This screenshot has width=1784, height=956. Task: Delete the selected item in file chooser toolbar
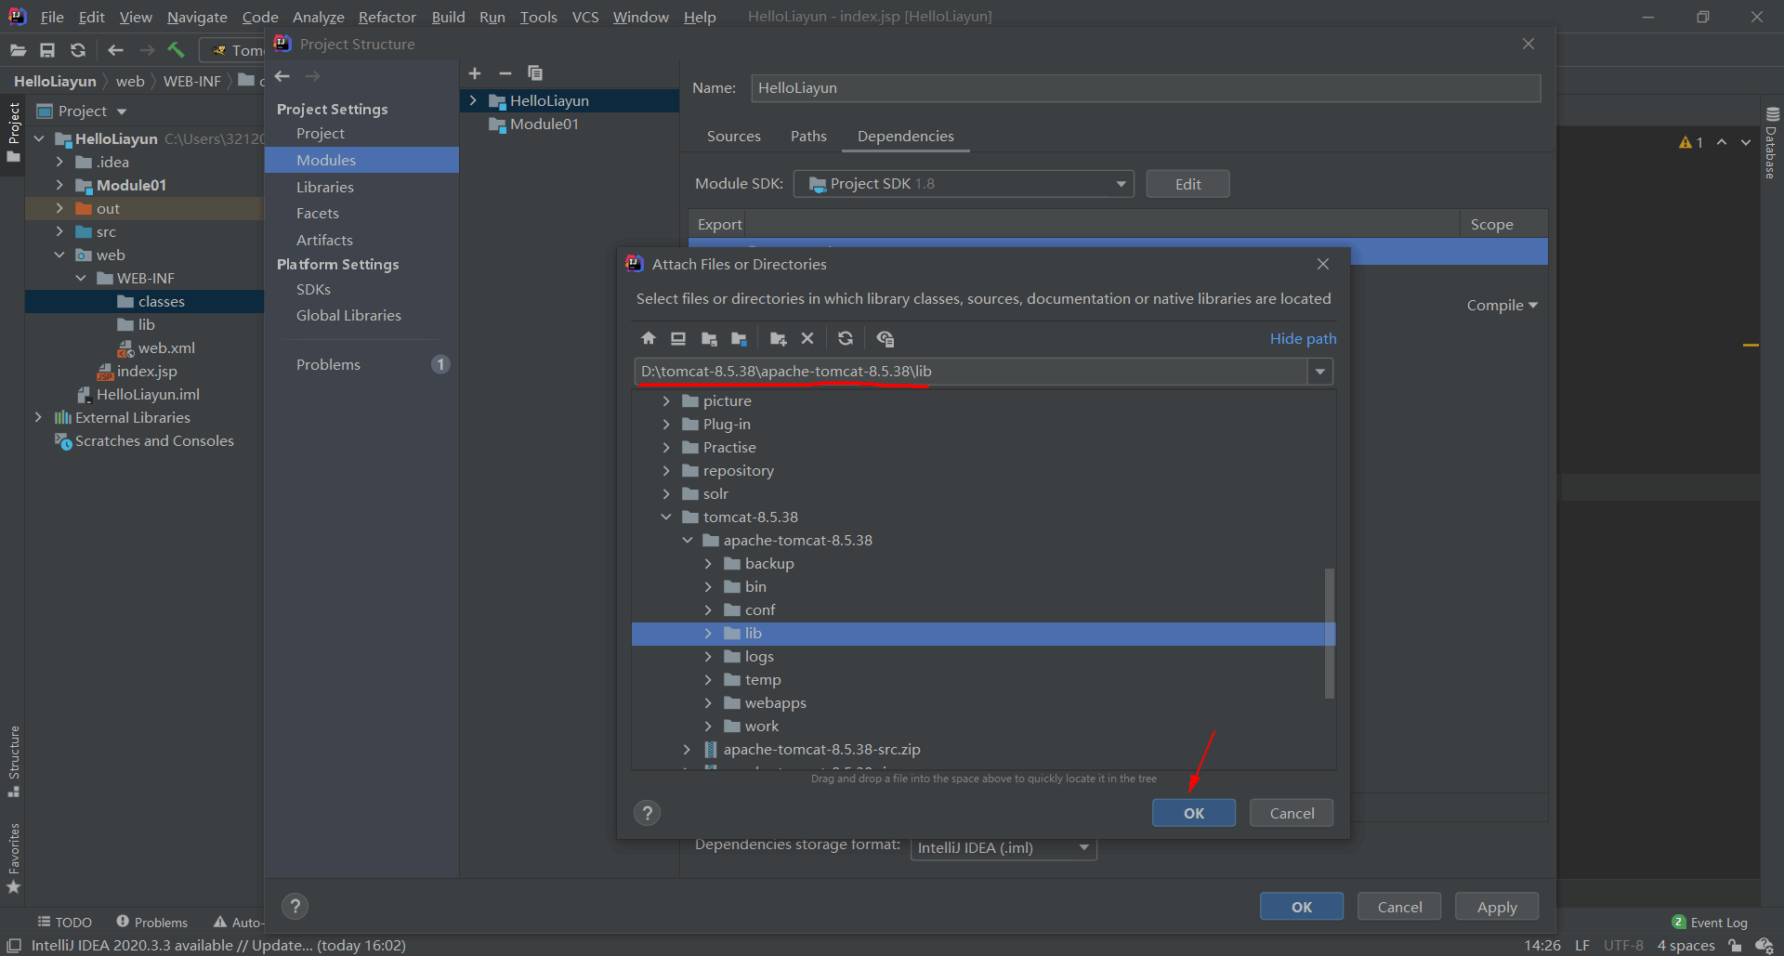(x=807, y=338)
